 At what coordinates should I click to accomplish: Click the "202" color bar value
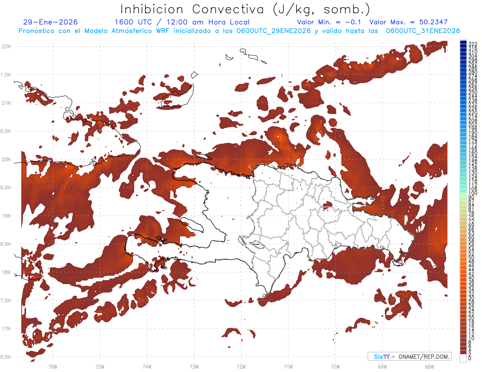tap(472, 124)
